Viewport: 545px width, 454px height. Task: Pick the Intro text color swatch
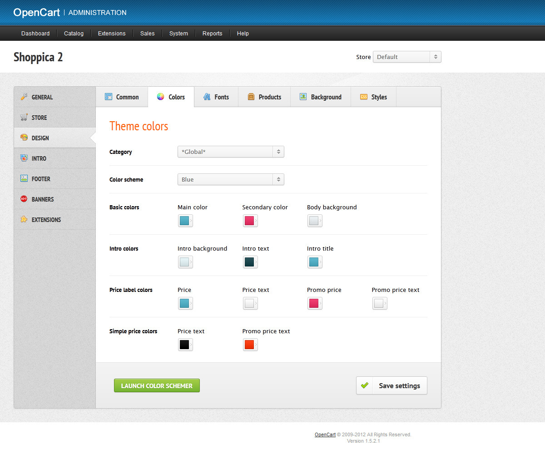[x=250, y=262]
